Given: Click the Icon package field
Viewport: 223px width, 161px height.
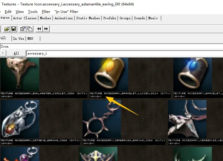Looking at the screenshot, I should [111, 47].
